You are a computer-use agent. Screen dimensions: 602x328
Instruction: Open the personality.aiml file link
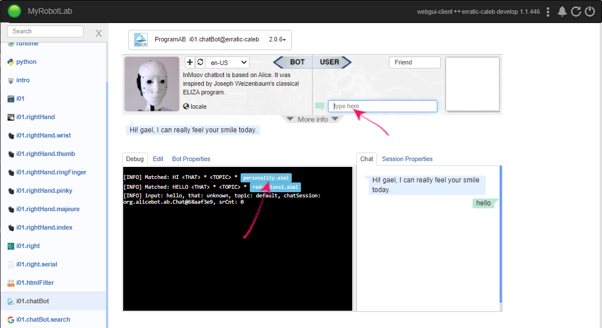[266, 178]
